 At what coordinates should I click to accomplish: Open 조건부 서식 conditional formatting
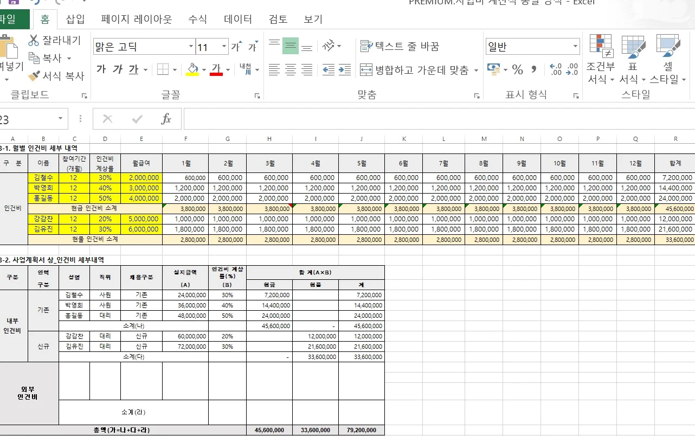point(601,59)
